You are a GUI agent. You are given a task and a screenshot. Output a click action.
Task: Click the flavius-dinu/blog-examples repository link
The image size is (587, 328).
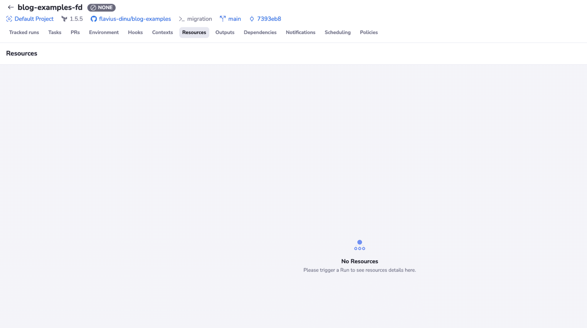click(x=135, y=19)
